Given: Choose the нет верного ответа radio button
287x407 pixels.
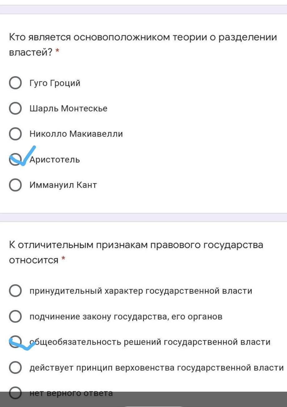Looking at the screenshot, I should (x=15, y=393).
